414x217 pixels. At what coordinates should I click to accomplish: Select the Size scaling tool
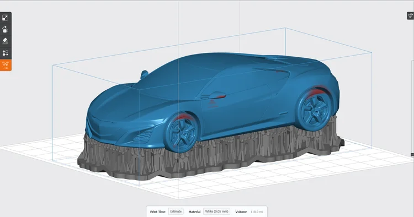[6, 18]
